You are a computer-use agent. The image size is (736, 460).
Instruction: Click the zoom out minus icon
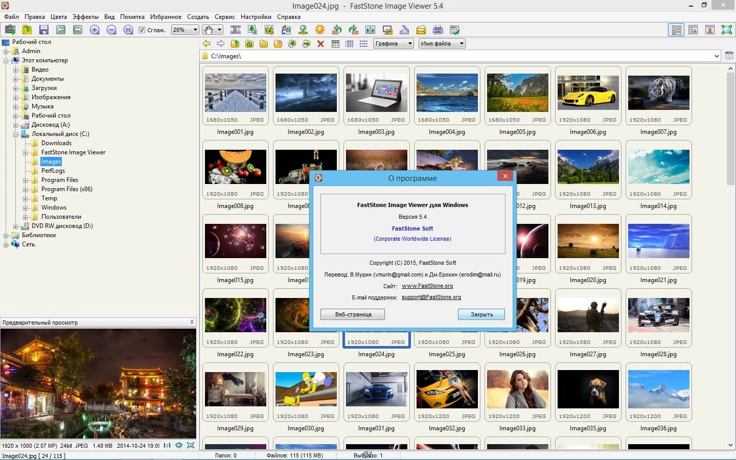point(111,30)
